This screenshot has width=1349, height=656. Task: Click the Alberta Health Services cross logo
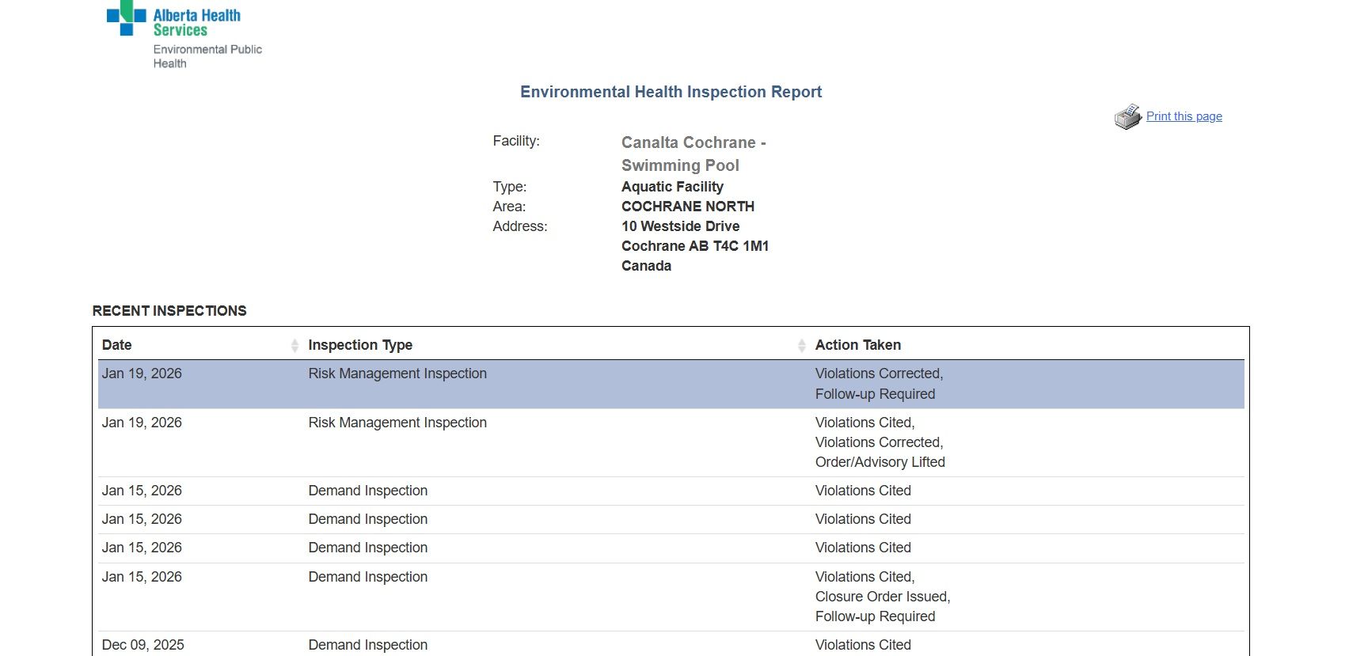click(126, 17)
